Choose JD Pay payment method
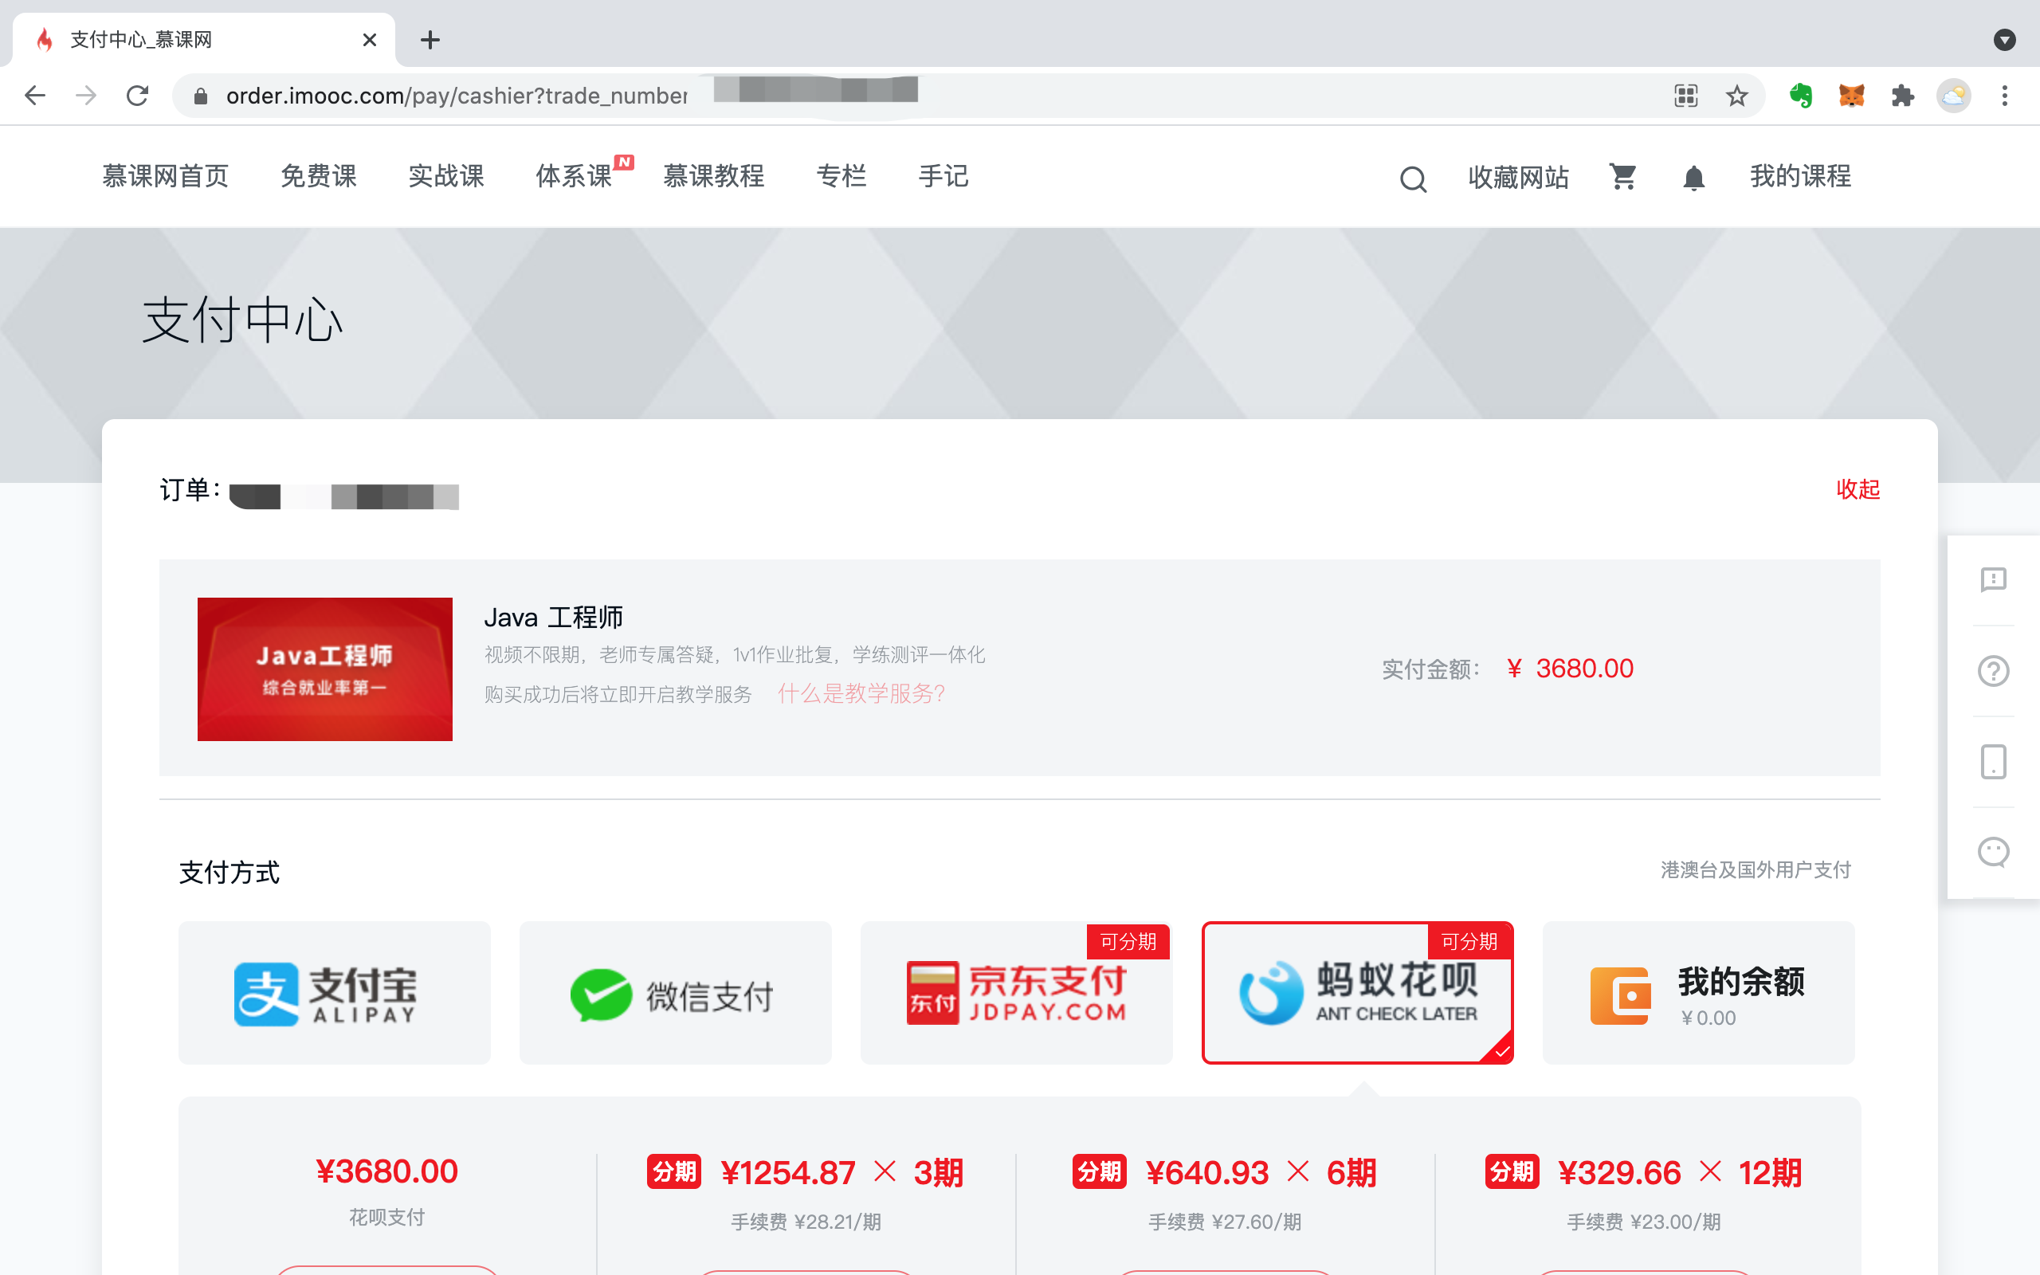 click(x=1016, y=993)
